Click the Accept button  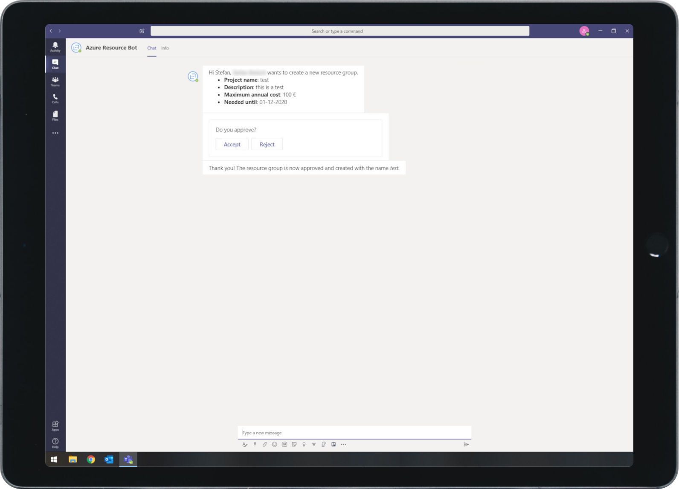(232, 144)
